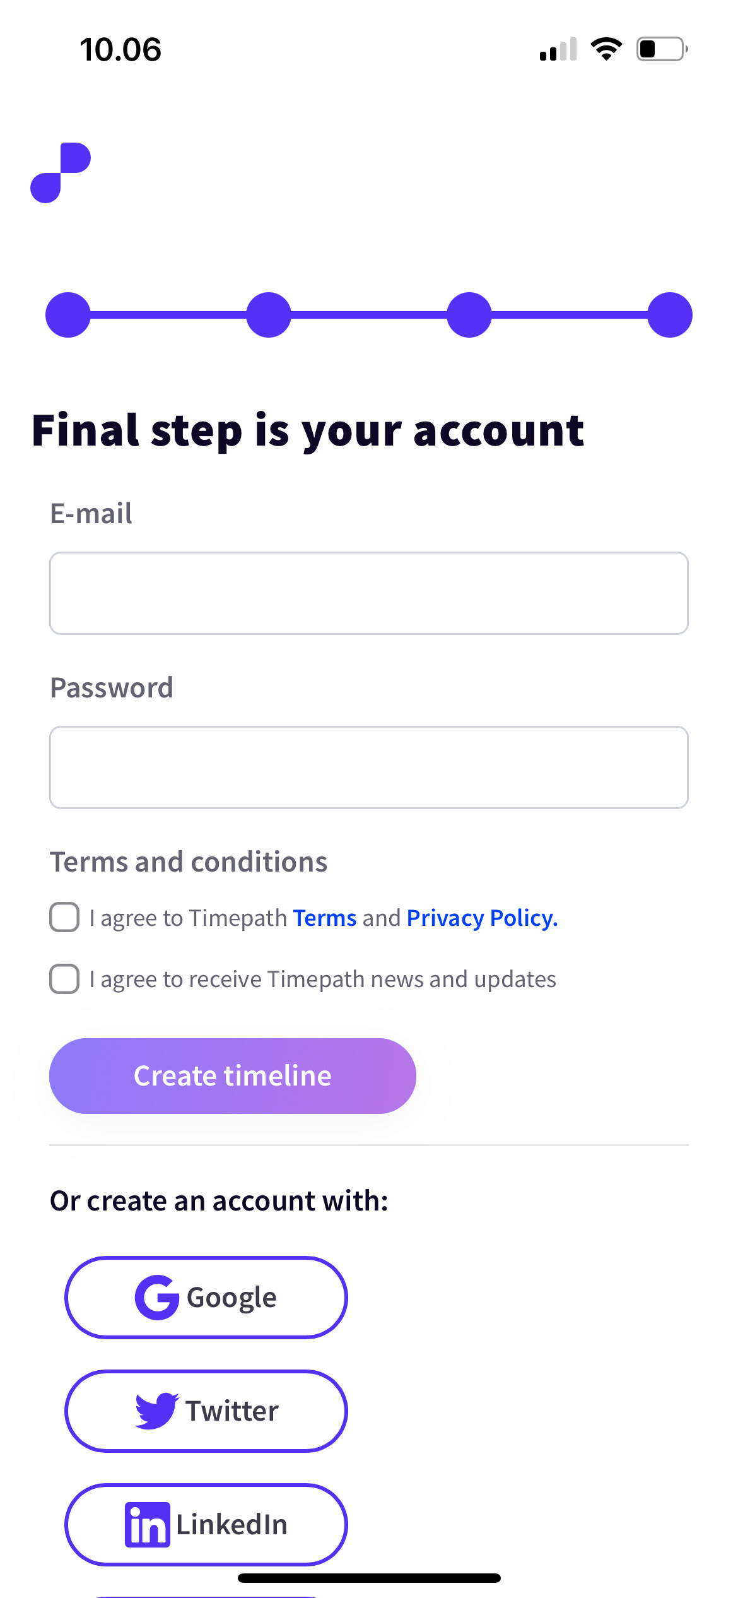Tap the home indicator bar
This screenshot has height=1598, width=738.
pos(369,1578)
